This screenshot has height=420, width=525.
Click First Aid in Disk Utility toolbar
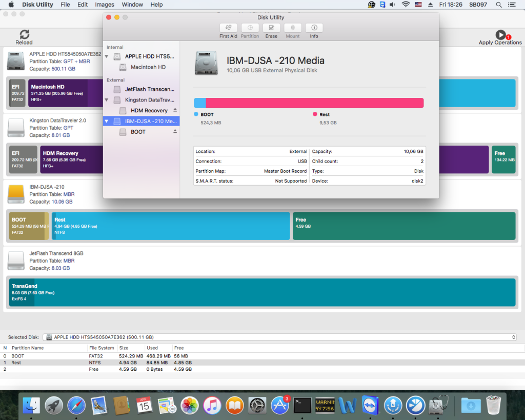228,28
